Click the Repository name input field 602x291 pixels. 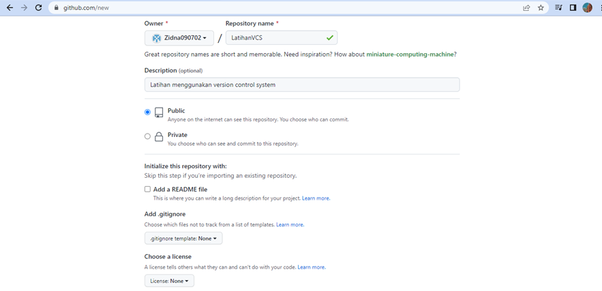282,37
